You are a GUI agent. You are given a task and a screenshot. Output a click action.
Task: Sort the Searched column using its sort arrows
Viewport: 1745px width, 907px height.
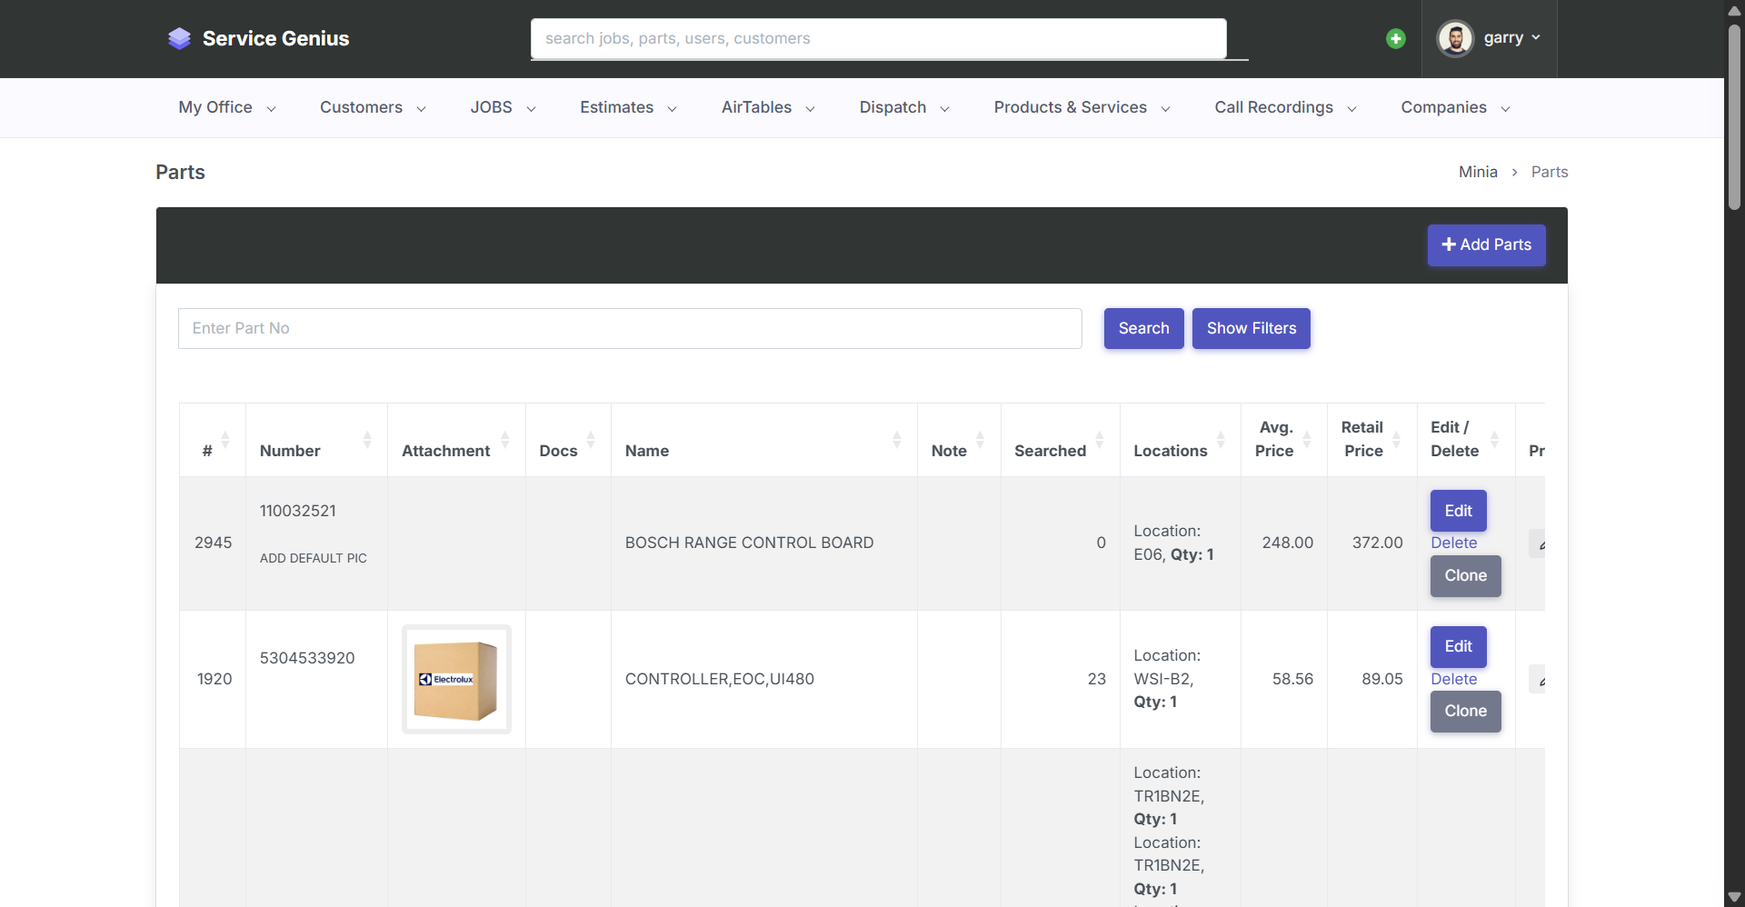coord(1101,440)
